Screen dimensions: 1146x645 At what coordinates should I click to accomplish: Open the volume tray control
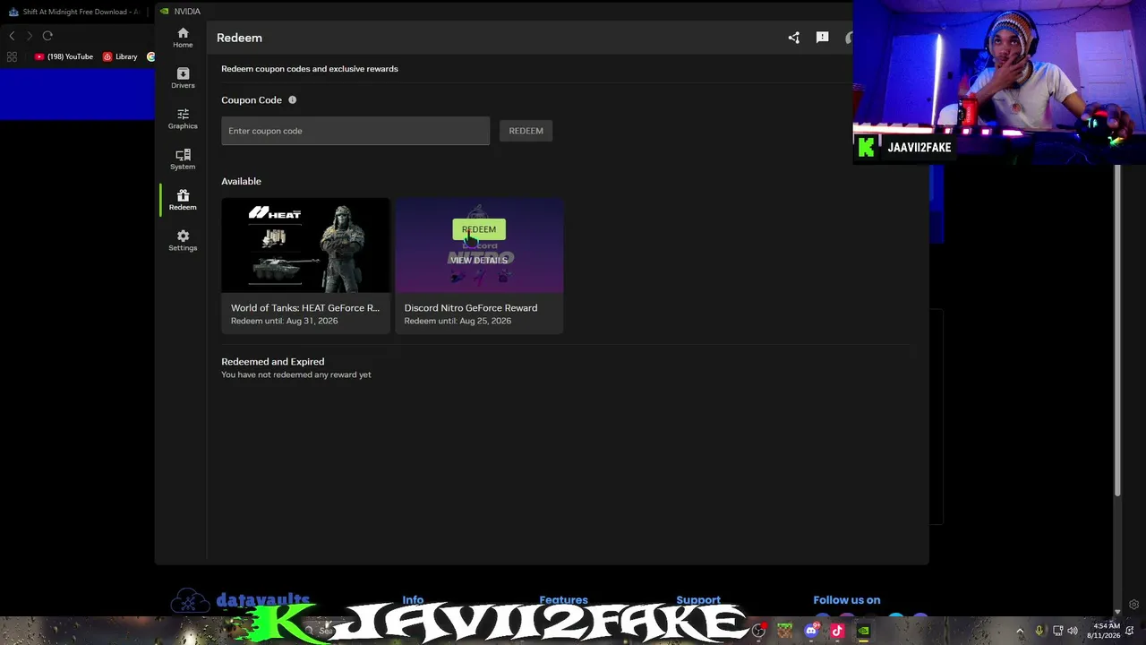click(1073, 631)
